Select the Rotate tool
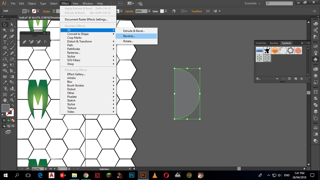The width and height of the screenshot is (320, 180). pos(5,59)
